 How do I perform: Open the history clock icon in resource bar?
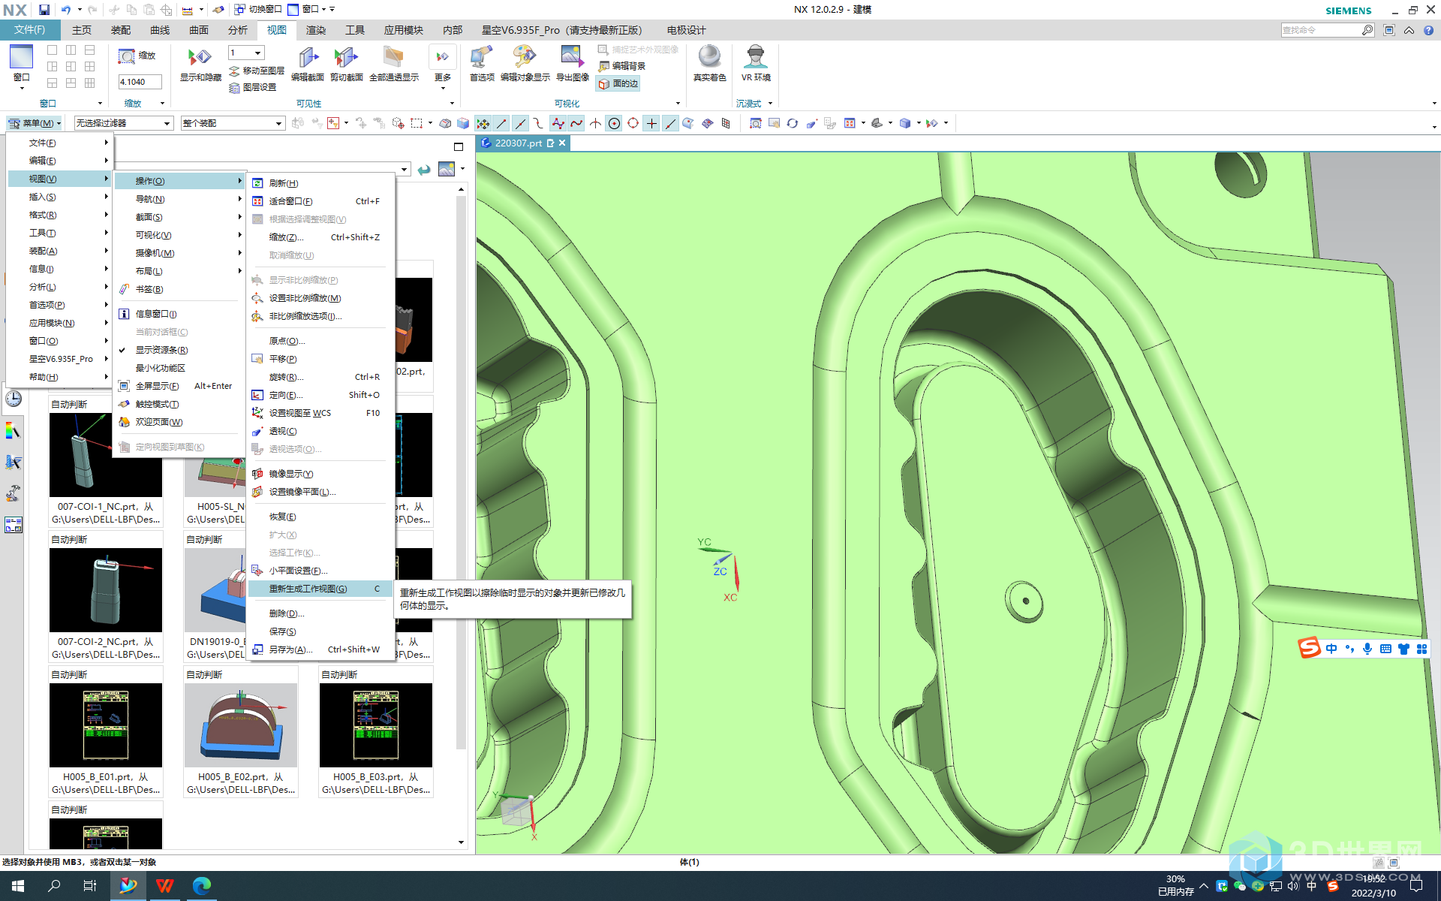point(14,399)
